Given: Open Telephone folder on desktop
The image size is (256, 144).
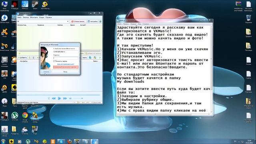Looking at the screenshot, I should [14, 130].
